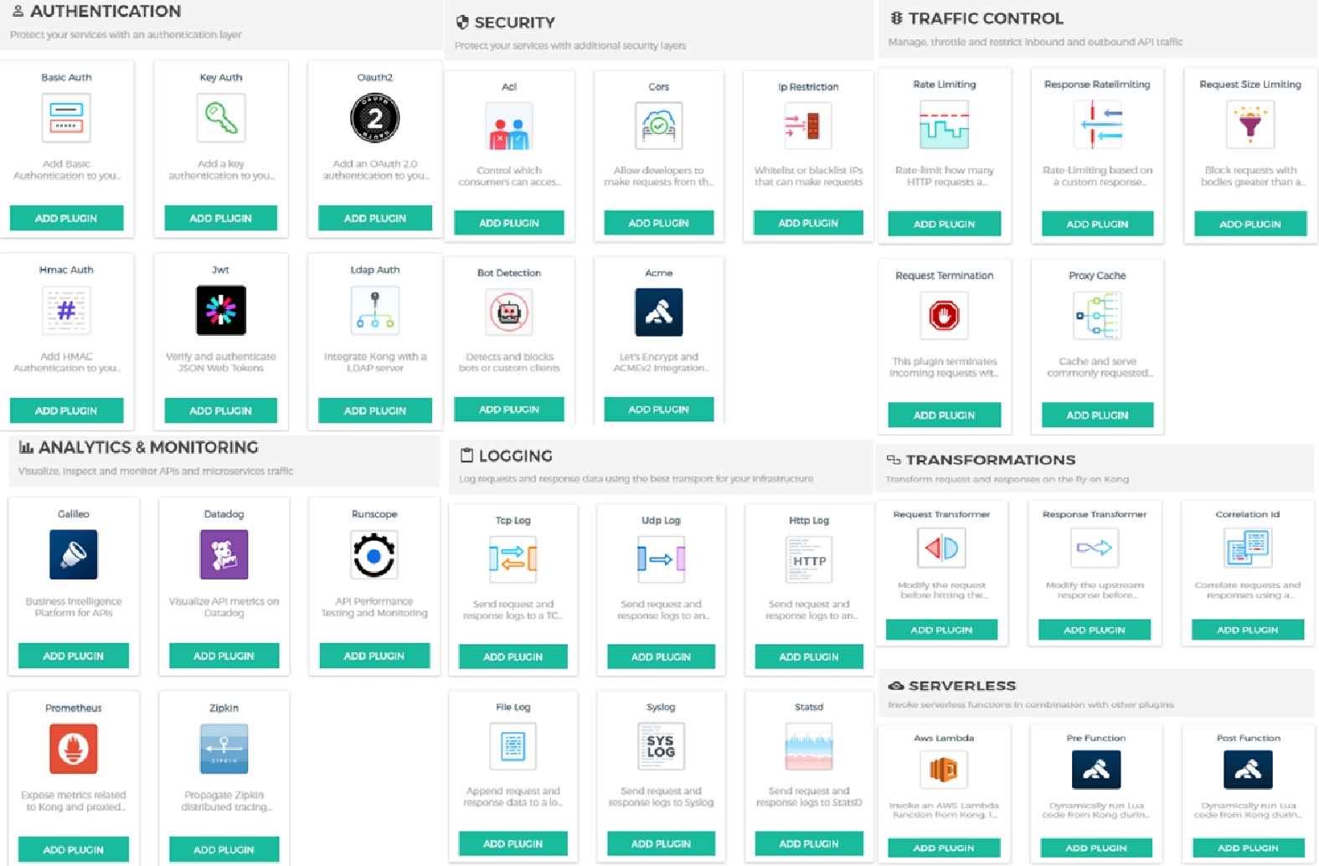Image resolution: width=1319 pixels, height=866 pixels.
Task: Select the Request Size Limiting funnel icon
Action: click(1249, 124)
